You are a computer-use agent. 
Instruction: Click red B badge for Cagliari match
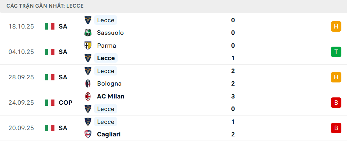click(x=336, y=128)
